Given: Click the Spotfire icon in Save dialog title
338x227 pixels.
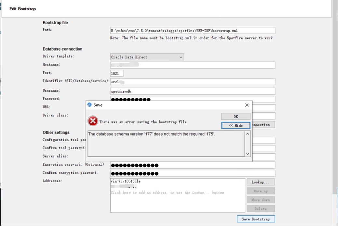Looking at the screenshot, I should pyautogui.click(x=89, y=105).
